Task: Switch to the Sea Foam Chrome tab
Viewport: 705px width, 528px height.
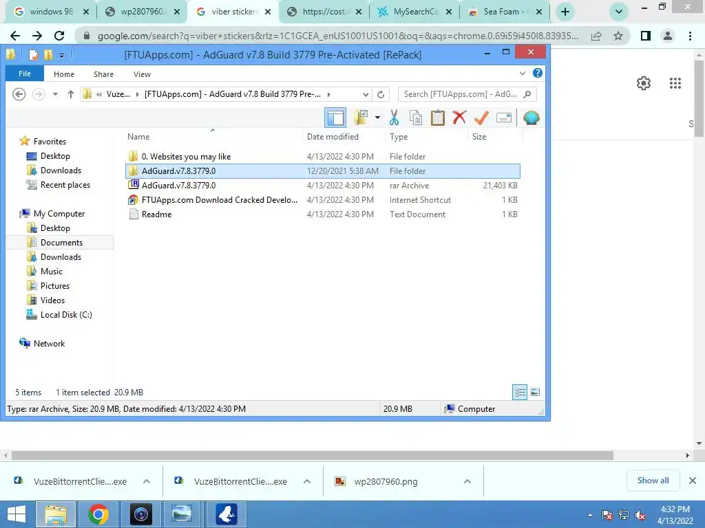Action: tap(505, 12)
